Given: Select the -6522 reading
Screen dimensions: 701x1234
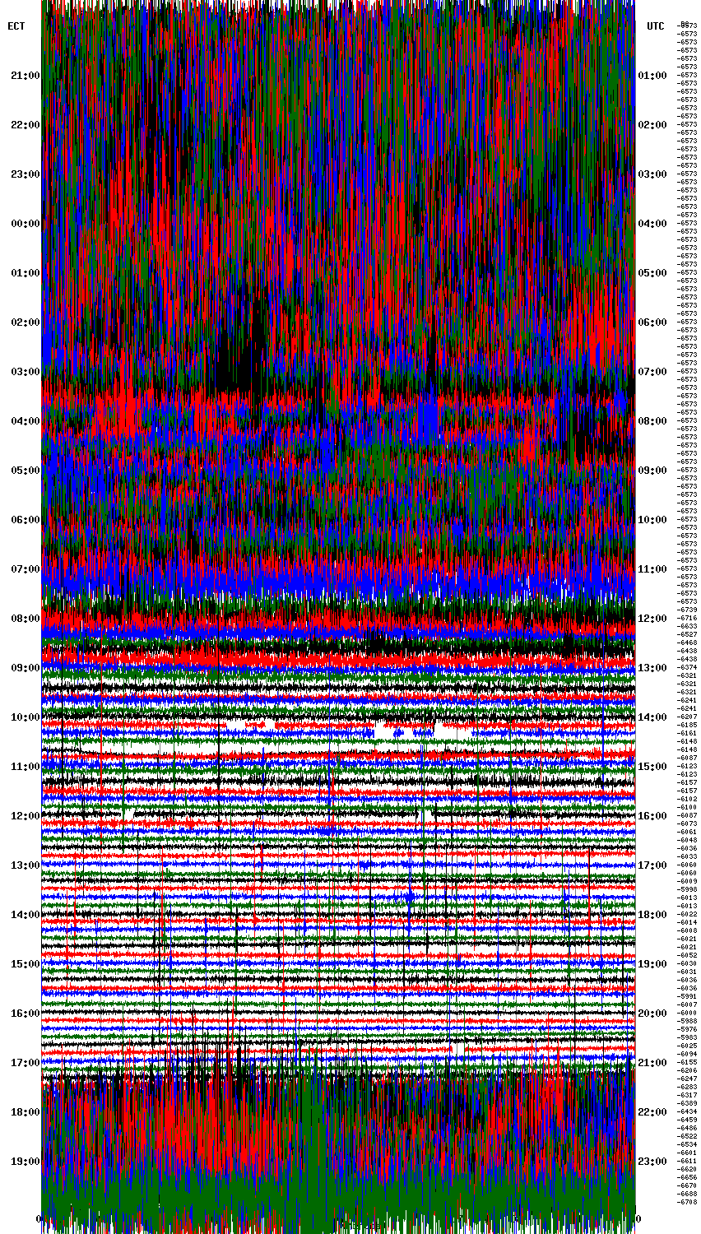Looking at the screenshot, I should click(x=687, y=1136).
